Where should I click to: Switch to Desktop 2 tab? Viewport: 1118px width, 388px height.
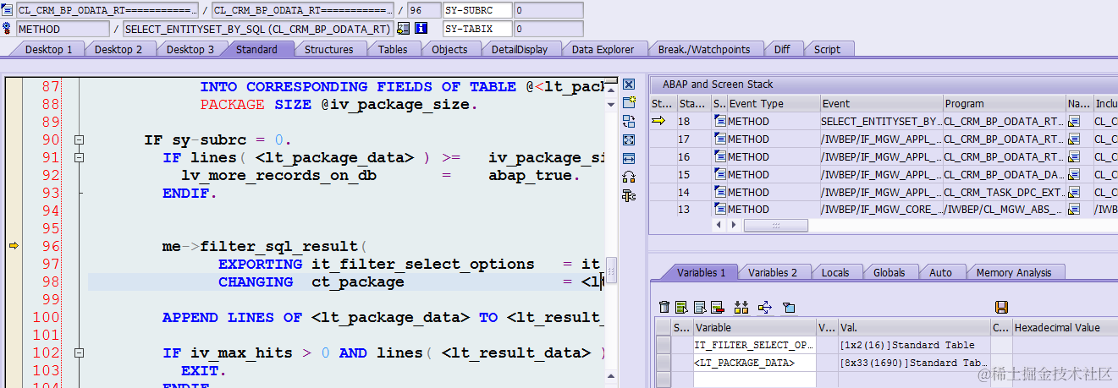point(118,49)
